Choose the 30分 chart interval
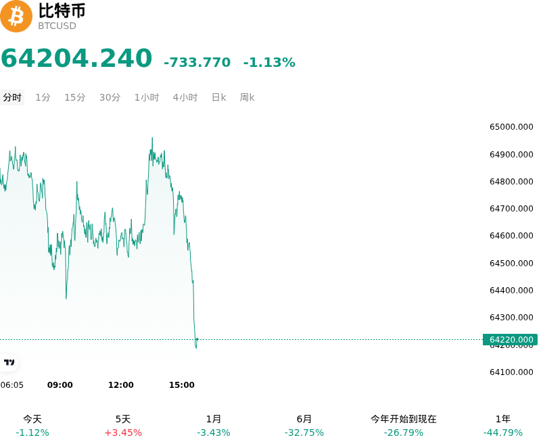 coord(110,97)
